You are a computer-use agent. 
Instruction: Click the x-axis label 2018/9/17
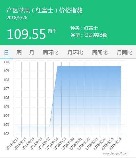click(44, 144)
